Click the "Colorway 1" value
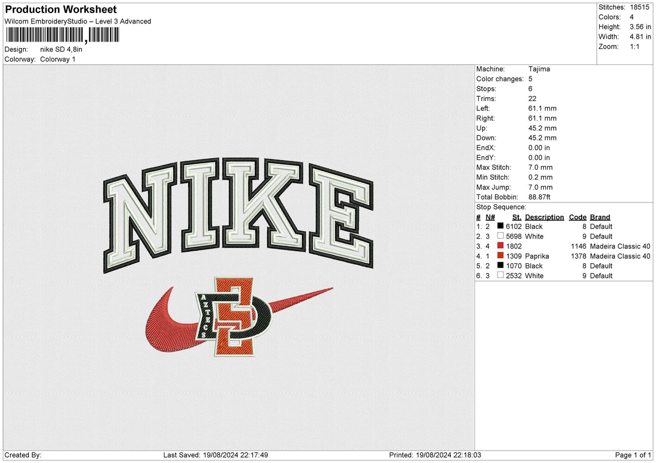 point(58,59)
